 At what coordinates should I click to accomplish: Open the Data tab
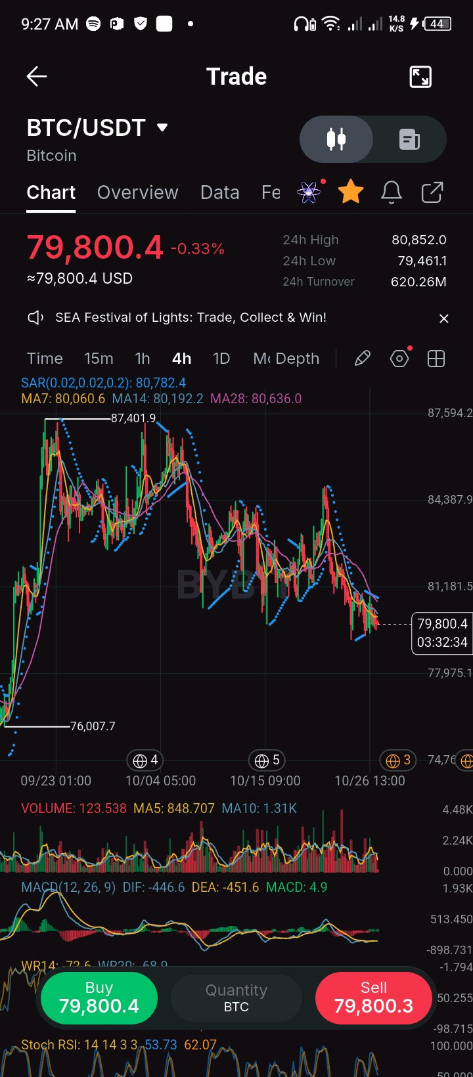219,192
